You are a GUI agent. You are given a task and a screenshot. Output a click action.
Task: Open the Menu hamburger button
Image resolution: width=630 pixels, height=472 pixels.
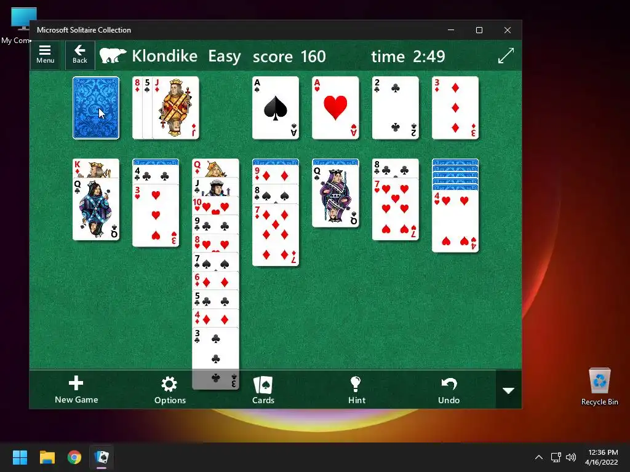pyautogui.click(x=45, y=55)
